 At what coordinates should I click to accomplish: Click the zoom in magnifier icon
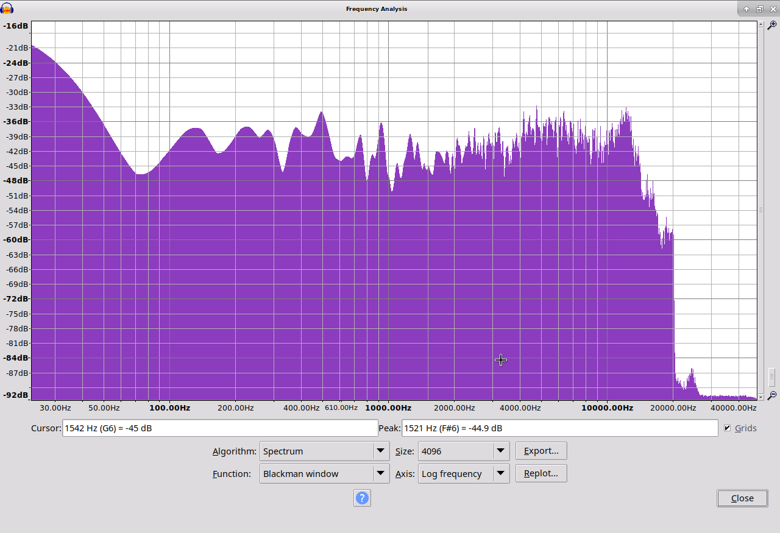[771, 26]
